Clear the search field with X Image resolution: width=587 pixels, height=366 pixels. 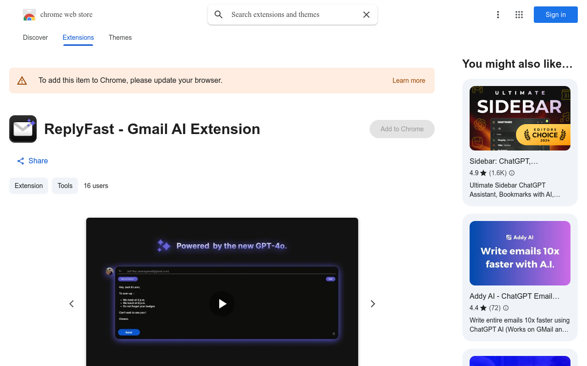[x=366, y=15]
